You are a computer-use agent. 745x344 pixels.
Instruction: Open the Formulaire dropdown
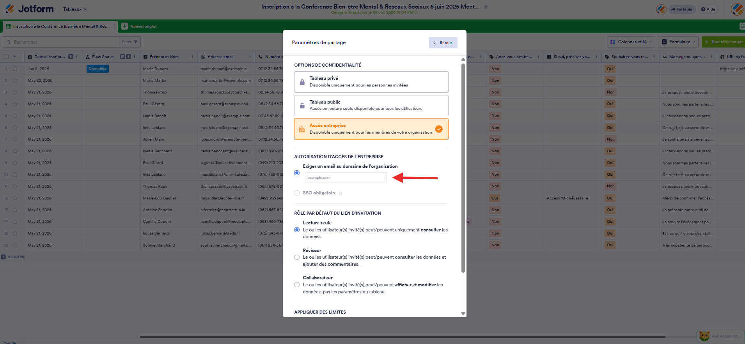(678, 42)
